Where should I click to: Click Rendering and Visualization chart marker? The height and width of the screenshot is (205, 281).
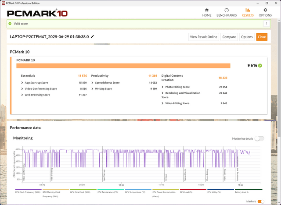click(238, 169)
